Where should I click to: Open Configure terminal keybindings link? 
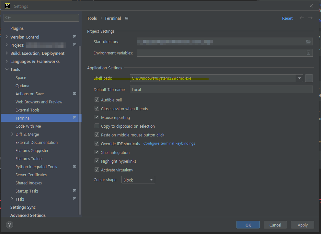169,143
